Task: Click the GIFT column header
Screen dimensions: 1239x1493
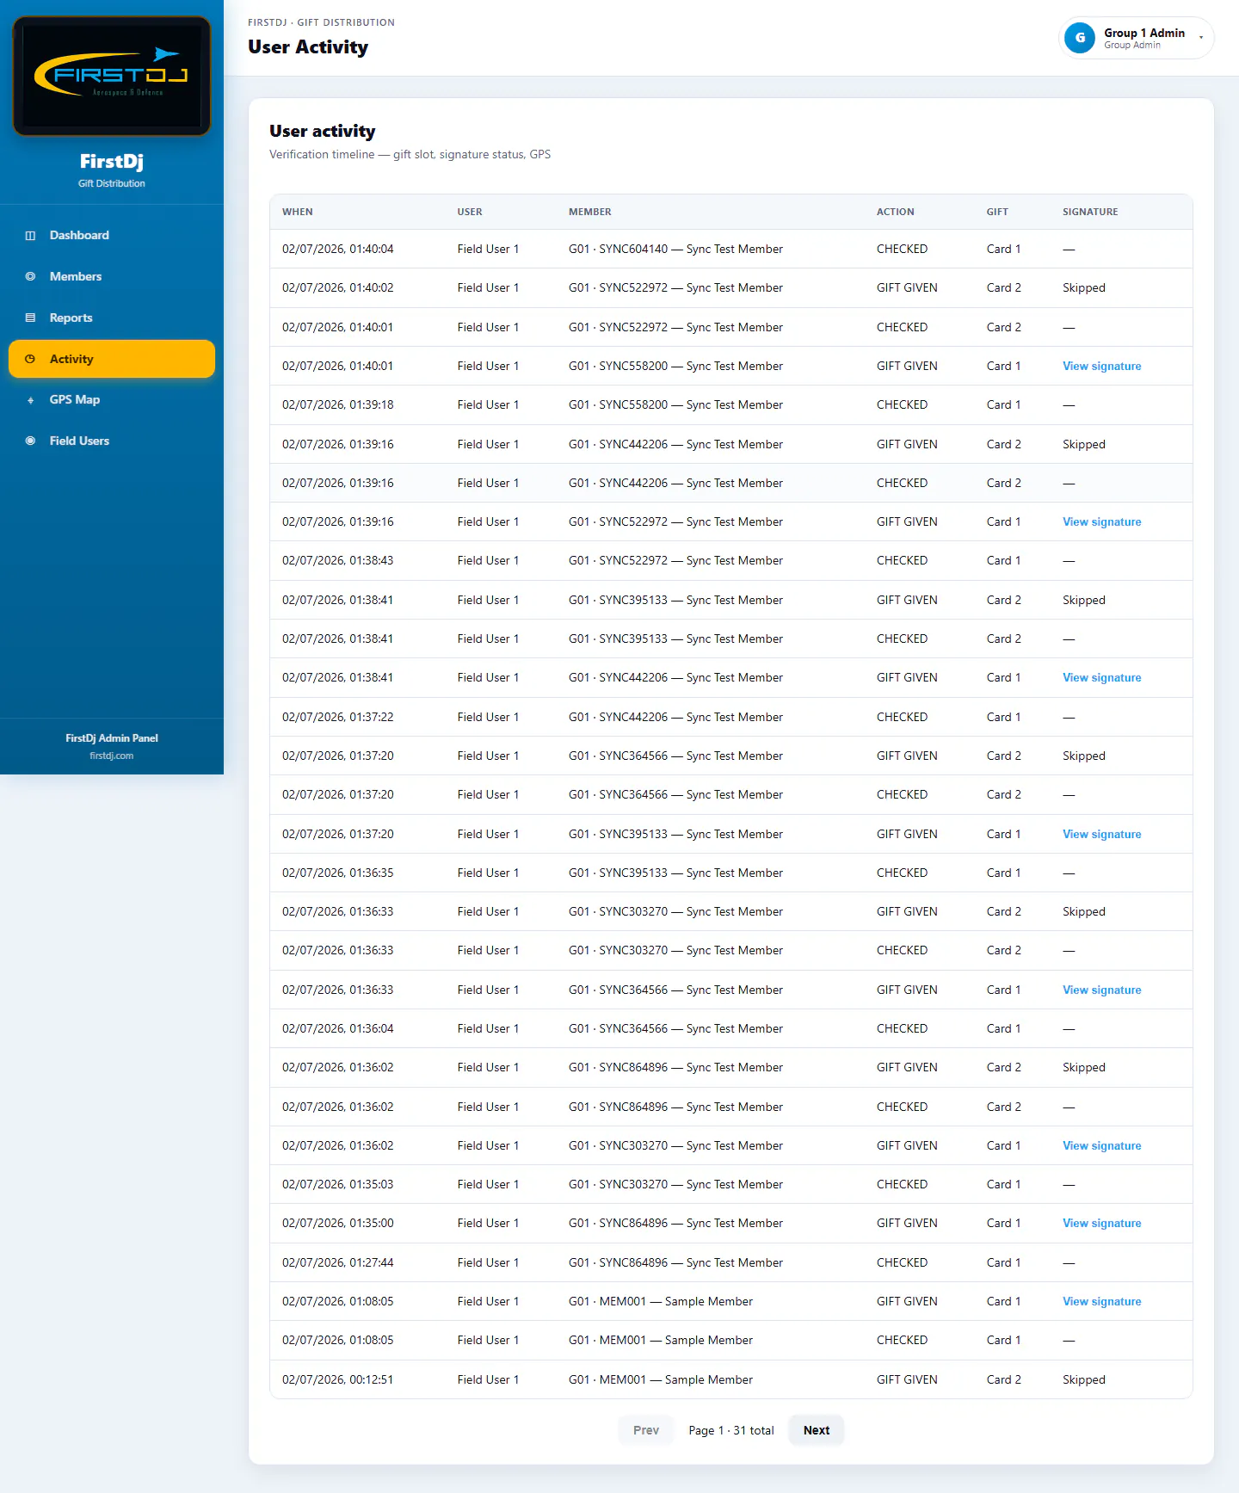Action: pyautogui.click(x=997, y=212)
